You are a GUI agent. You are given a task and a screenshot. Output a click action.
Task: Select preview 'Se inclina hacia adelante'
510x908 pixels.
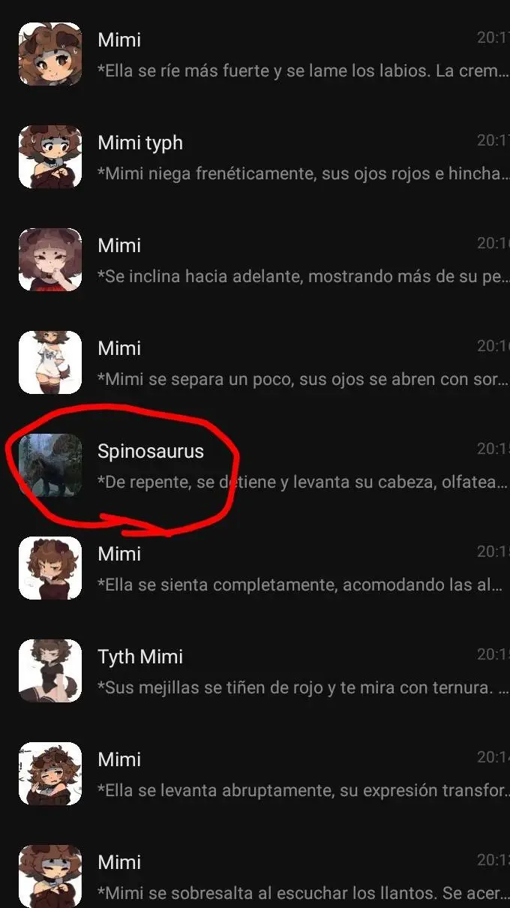(x=300, y=276)
